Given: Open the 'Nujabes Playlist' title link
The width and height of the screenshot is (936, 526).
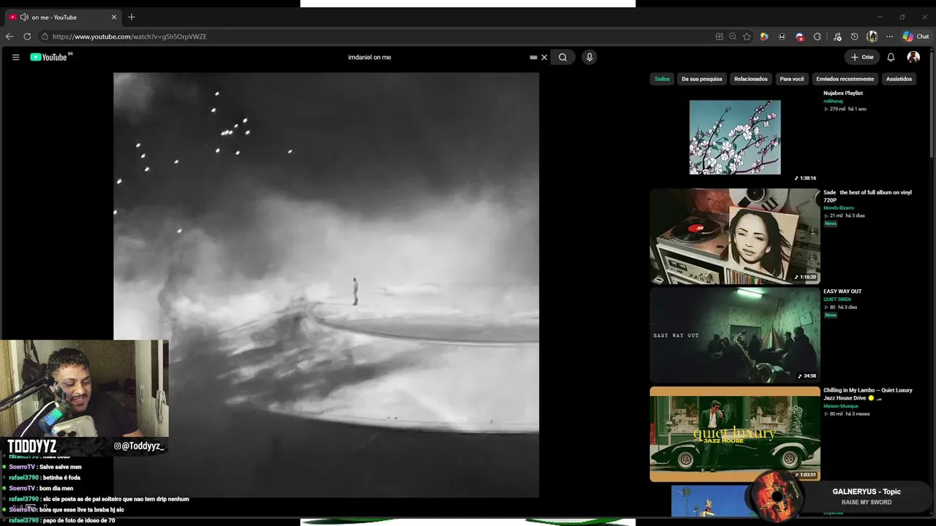Looking at the screenshot, I should [x=843, y=94].
